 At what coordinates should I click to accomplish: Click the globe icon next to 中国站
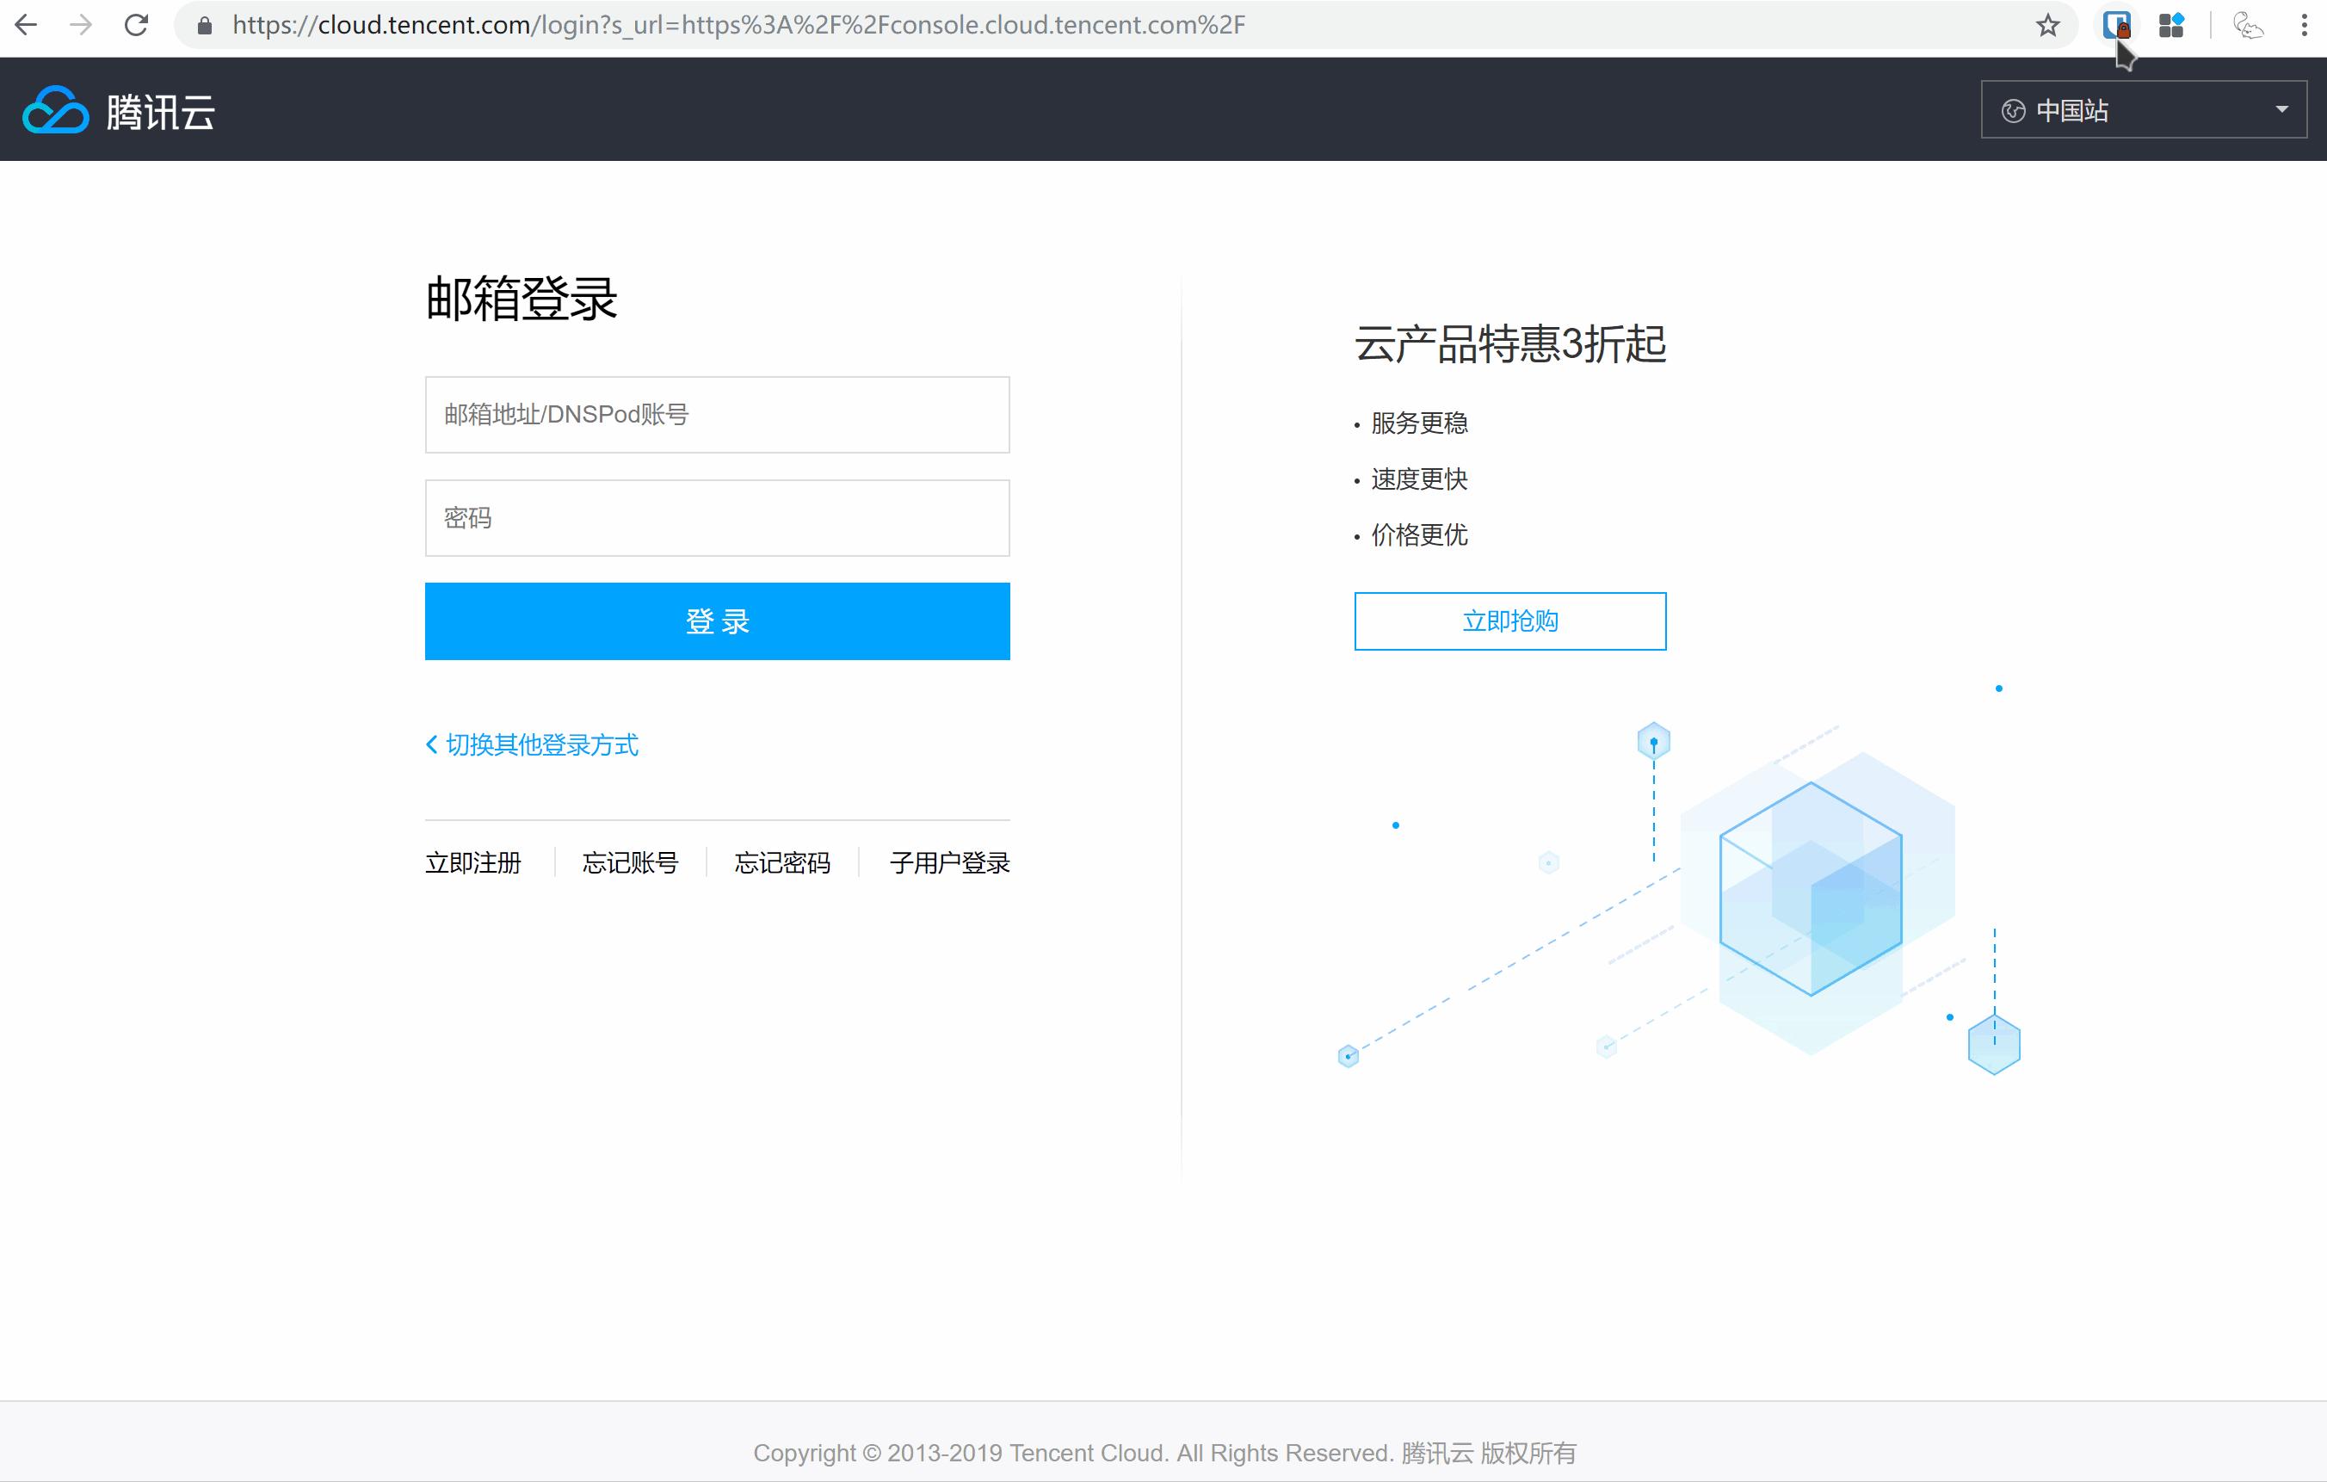click(x=2013, y=109)
